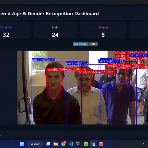Click the face|ID:69|Age:25 label

coord(125,66)
